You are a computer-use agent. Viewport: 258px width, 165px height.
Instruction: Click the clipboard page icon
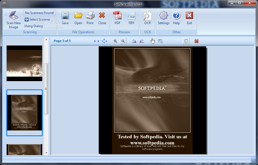click(x=186, y=41)
